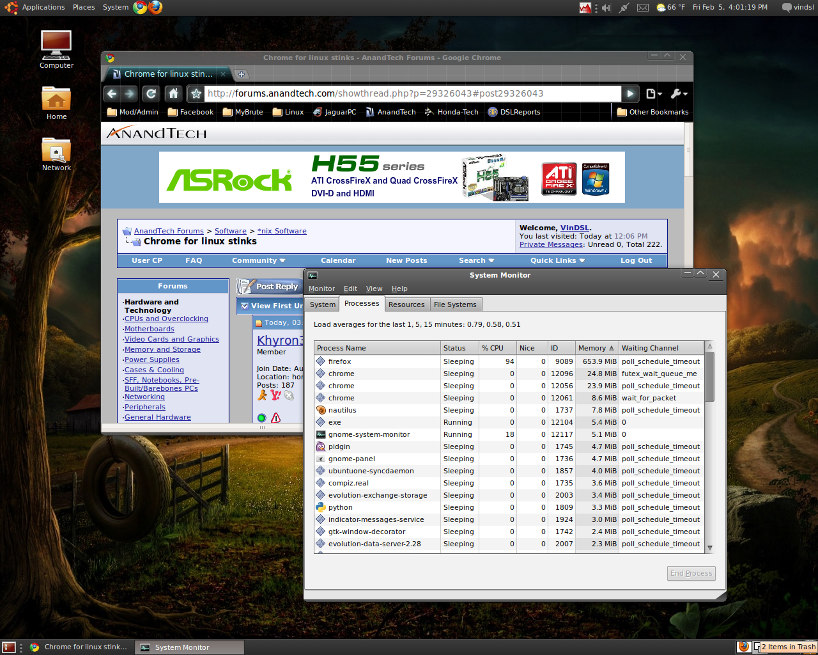
Task: Select the pidgin process row
Action: (x=509, y=446)
